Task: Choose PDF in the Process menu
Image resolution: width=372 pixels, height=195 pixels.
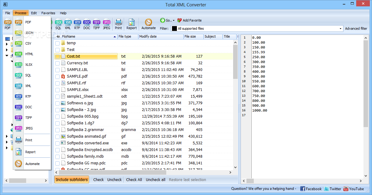Action: (x=32, y=22)
